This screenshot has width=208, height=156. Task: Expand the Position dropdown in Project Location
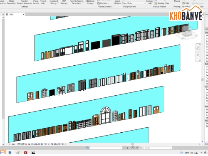click(x=103, y=3)
